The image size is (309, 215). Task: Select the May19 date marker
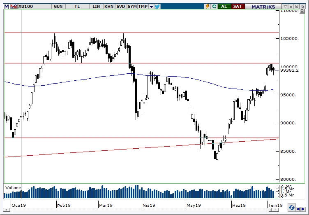tap(194, 205)
